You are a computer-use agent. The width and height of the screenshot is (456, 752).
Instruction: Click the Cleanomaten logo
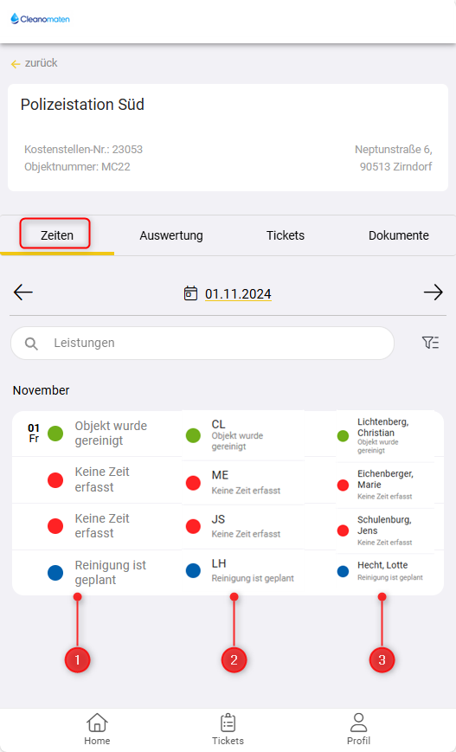pos(41,19)
